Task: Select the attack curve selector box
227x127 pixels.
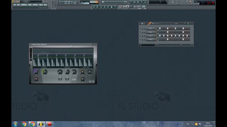Action: coord(60,79)
